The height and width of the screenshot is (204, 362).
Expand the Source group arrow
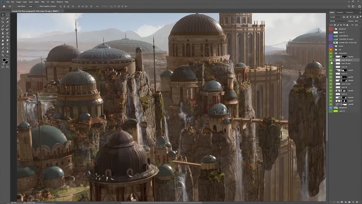tap(334, 46)
